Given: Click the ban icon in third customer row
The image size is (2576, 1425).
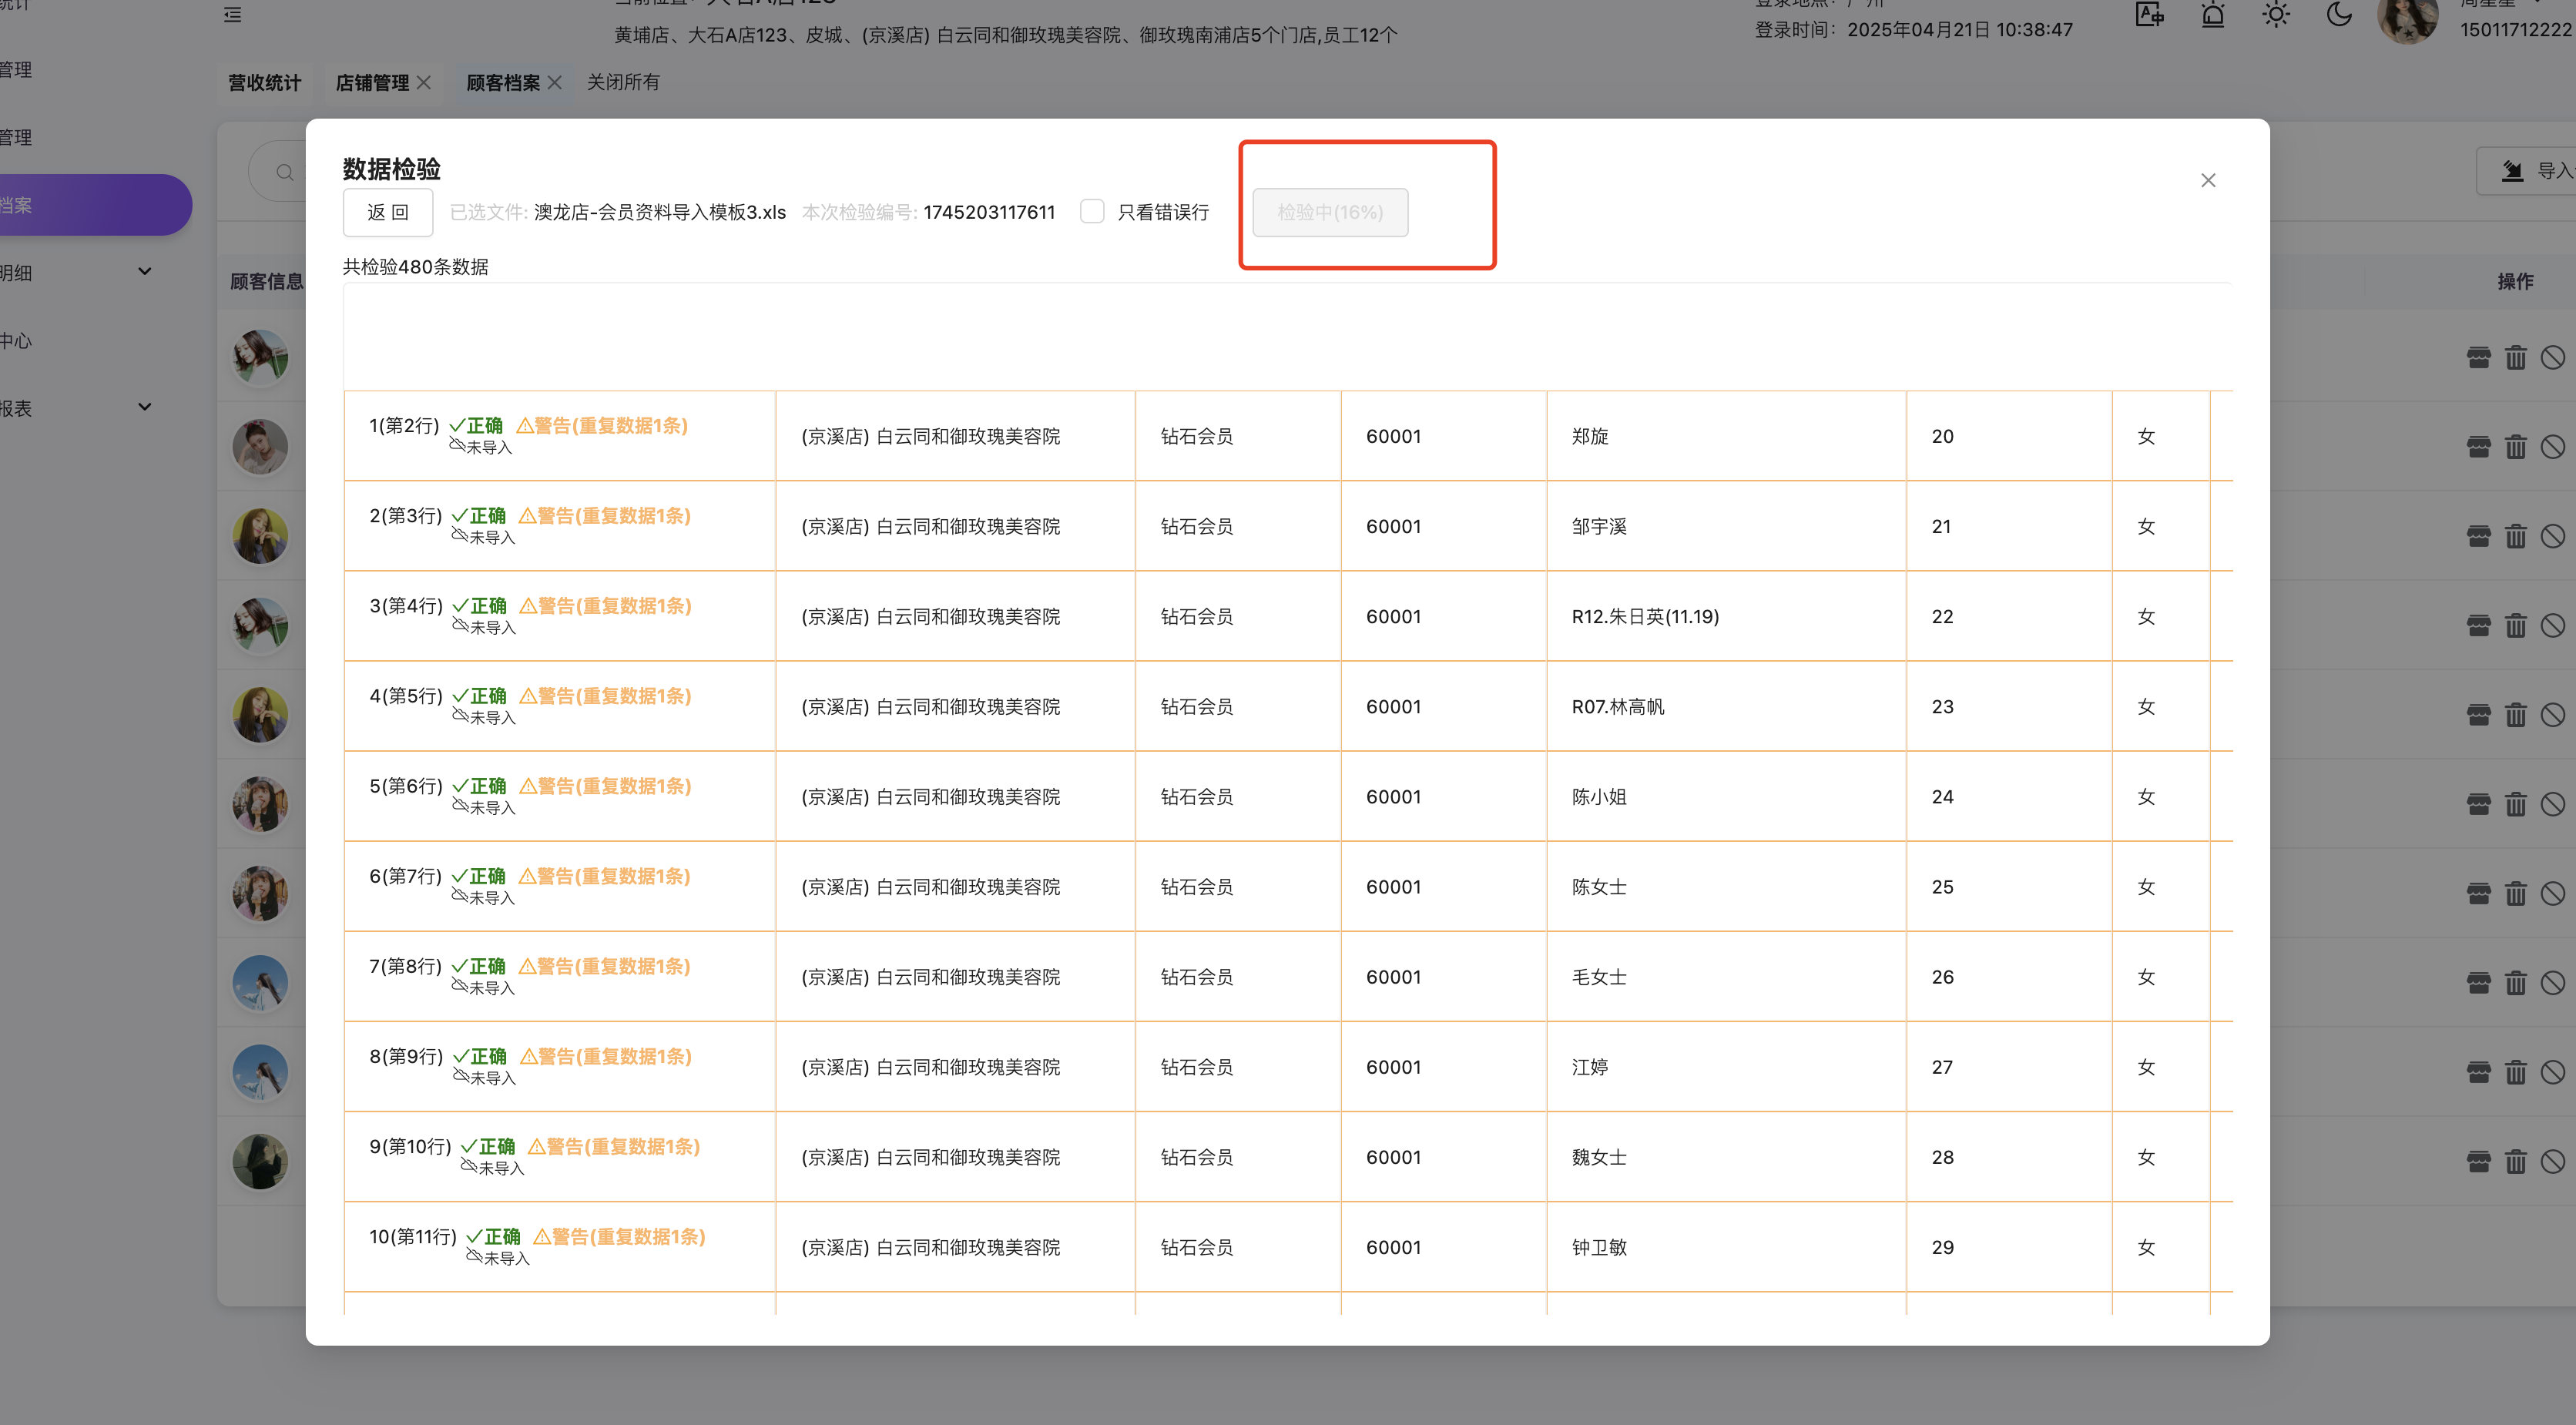Looking at the screenshot, I should pyautogui.click(x=2552, y=536).
